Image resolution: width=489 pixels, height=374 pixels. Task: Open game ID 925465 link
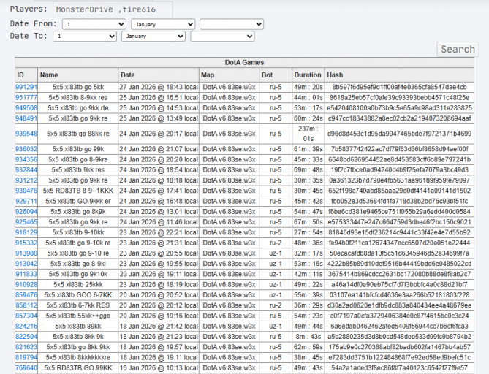tap(26, 222)
